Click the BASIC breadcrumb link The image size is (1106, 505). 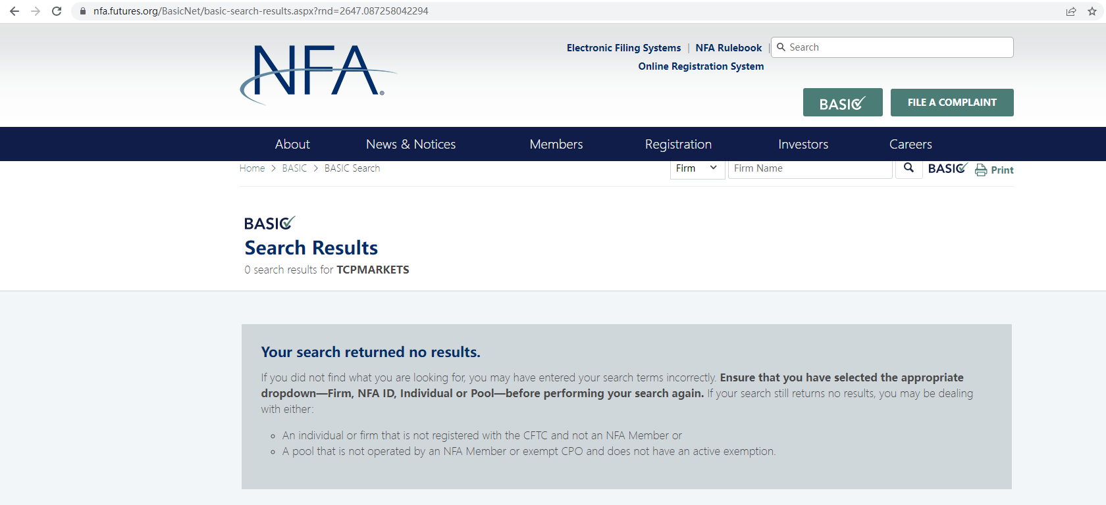click(294, 168)
